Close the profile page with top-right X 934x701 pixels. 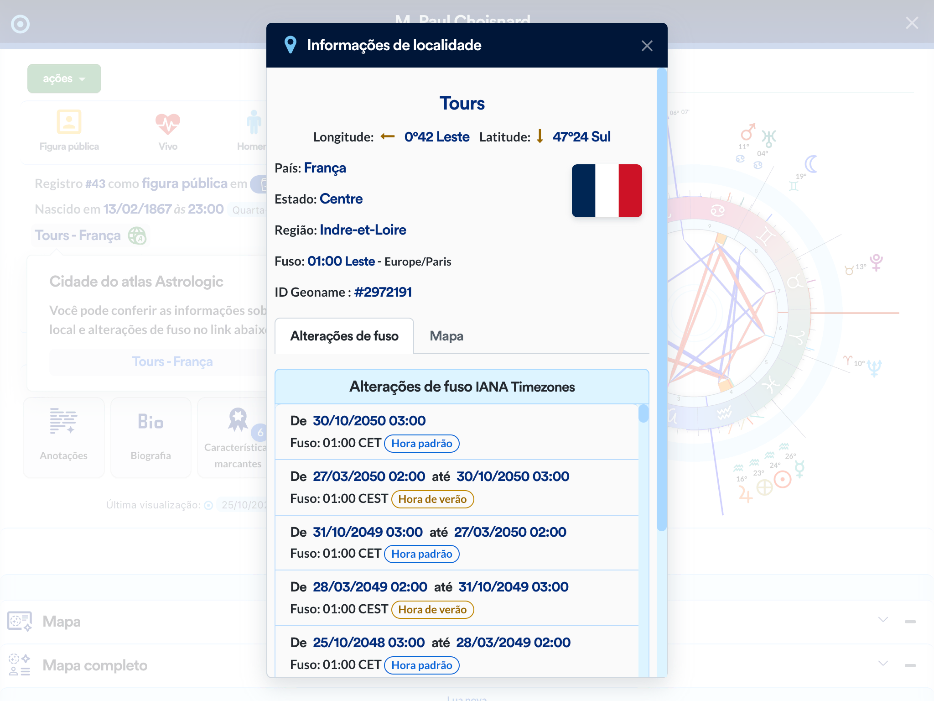pyautogui.click(x=912, y=23)
